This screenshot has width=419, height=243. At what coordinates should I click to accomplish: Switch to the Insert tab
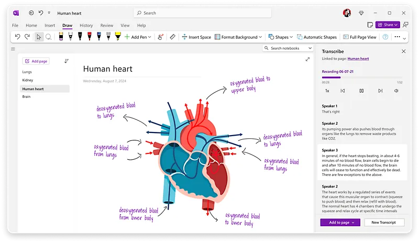pyautogui.click(x=50, y=25)
